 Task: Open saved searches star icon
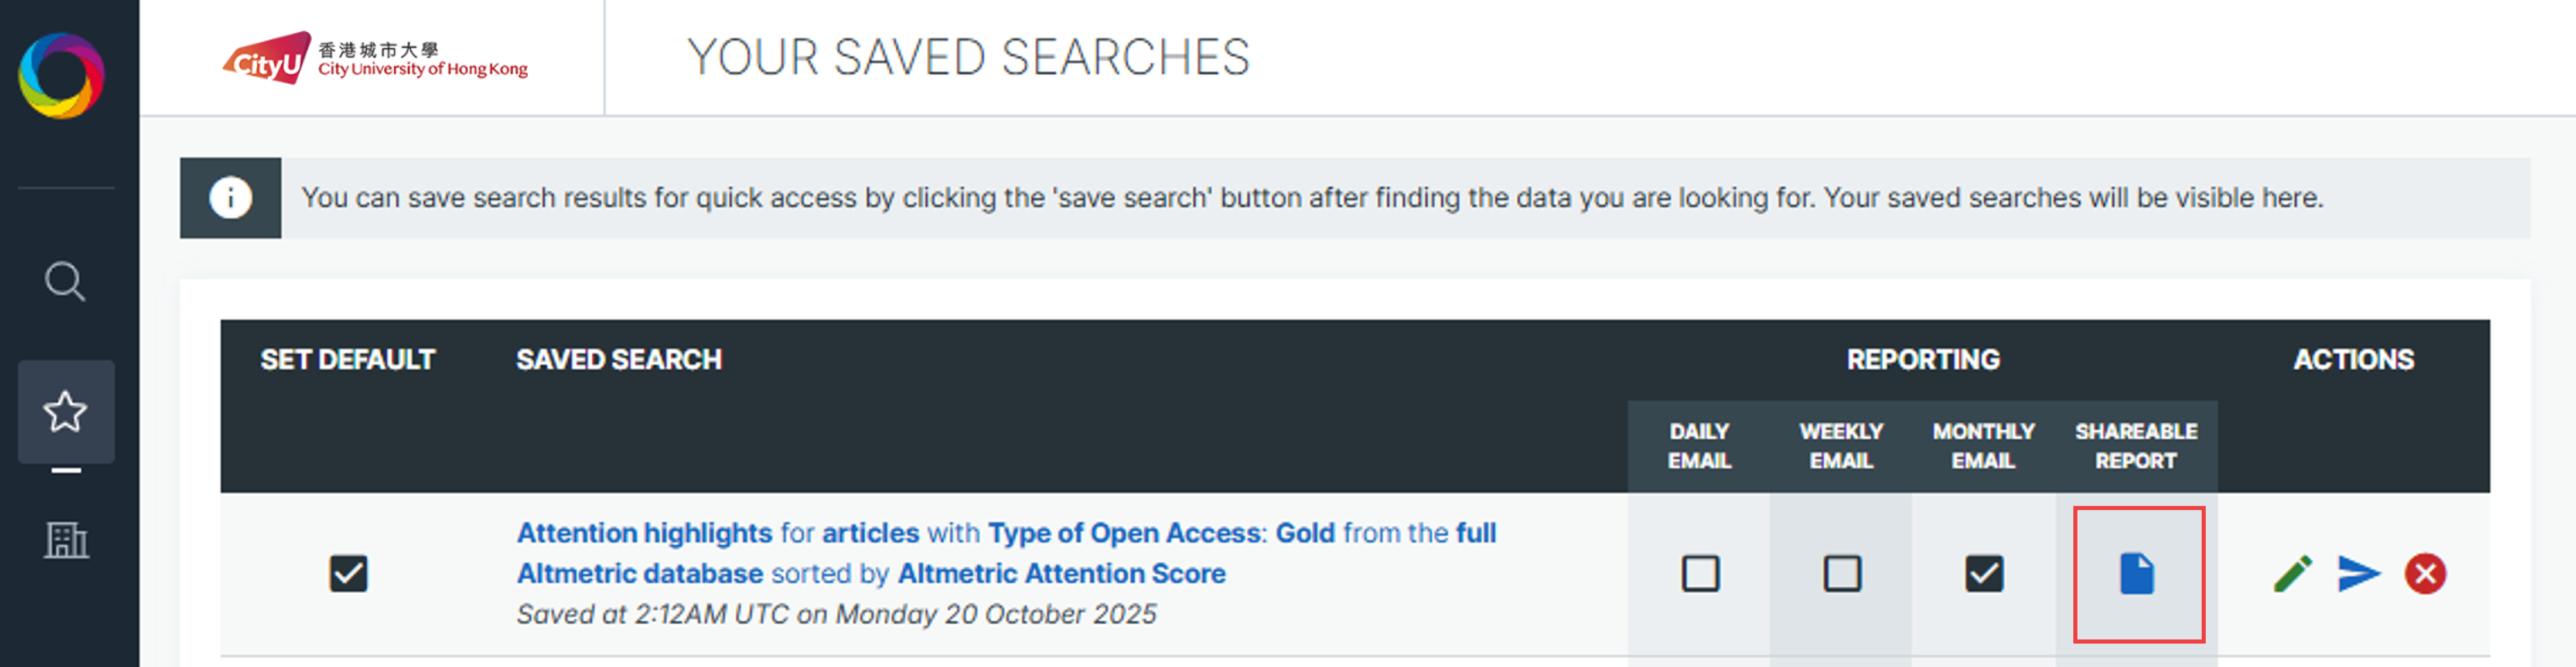[65, 411]
